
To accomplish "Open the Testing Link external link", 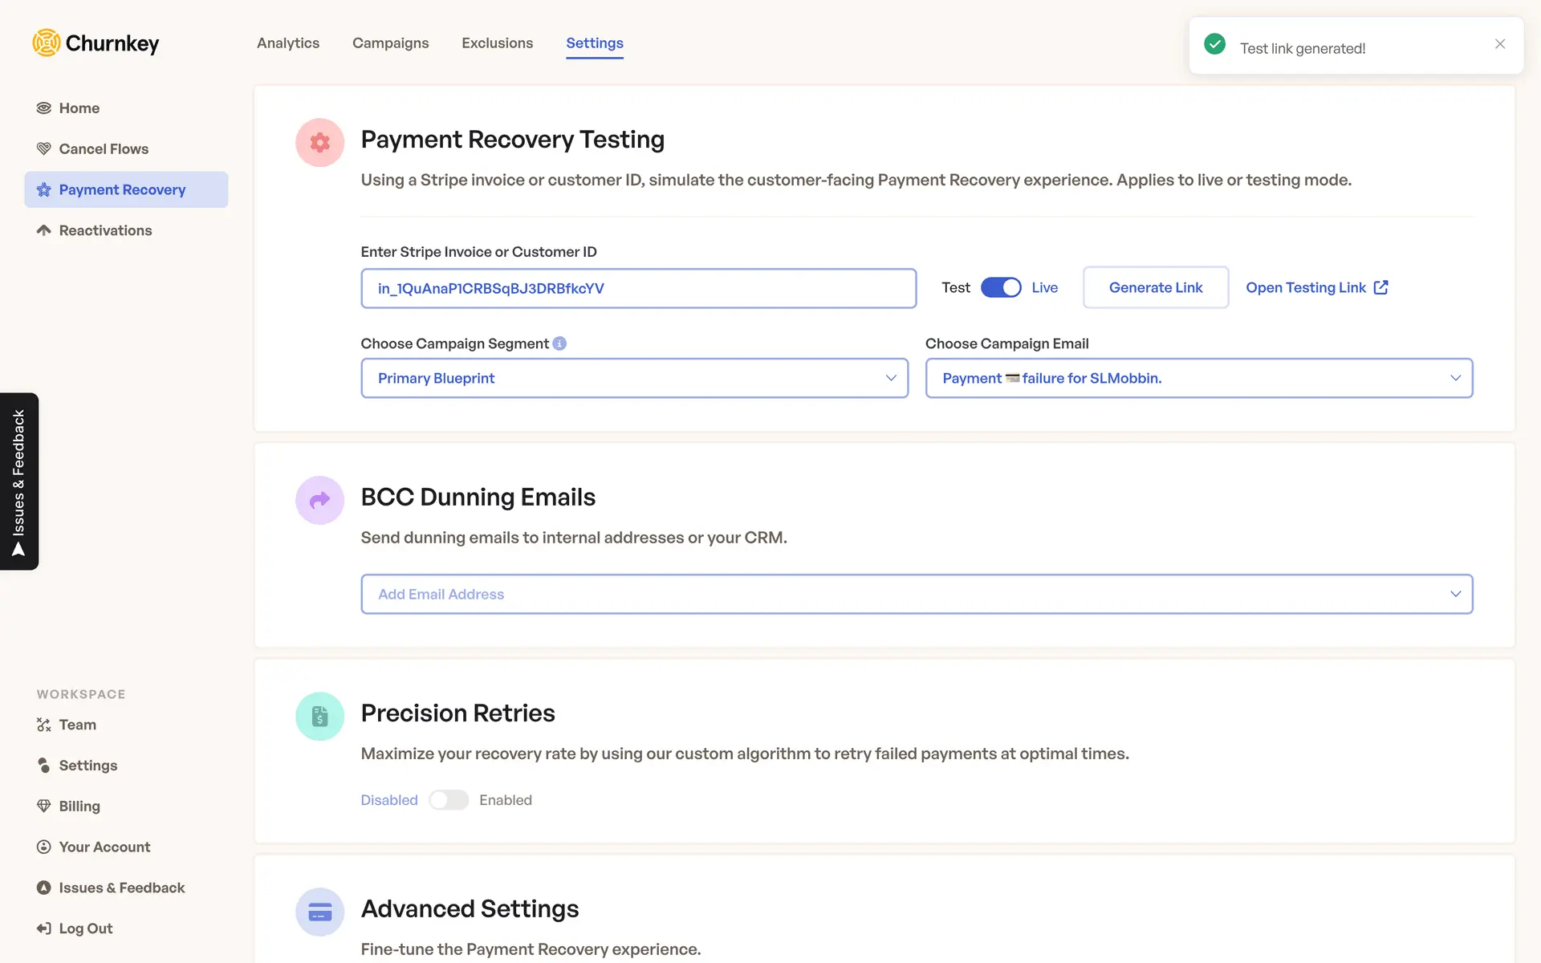I will (1316, 287).
